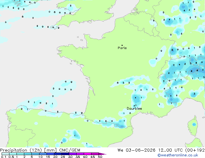Pick the legend swatch between 30 and 35
Viewport: 205px width, 158px height.
click(x=72, y=154)
